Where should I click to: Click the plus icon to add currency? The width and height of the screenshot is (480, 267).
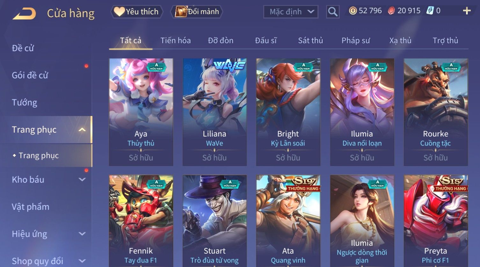(467, 11)
